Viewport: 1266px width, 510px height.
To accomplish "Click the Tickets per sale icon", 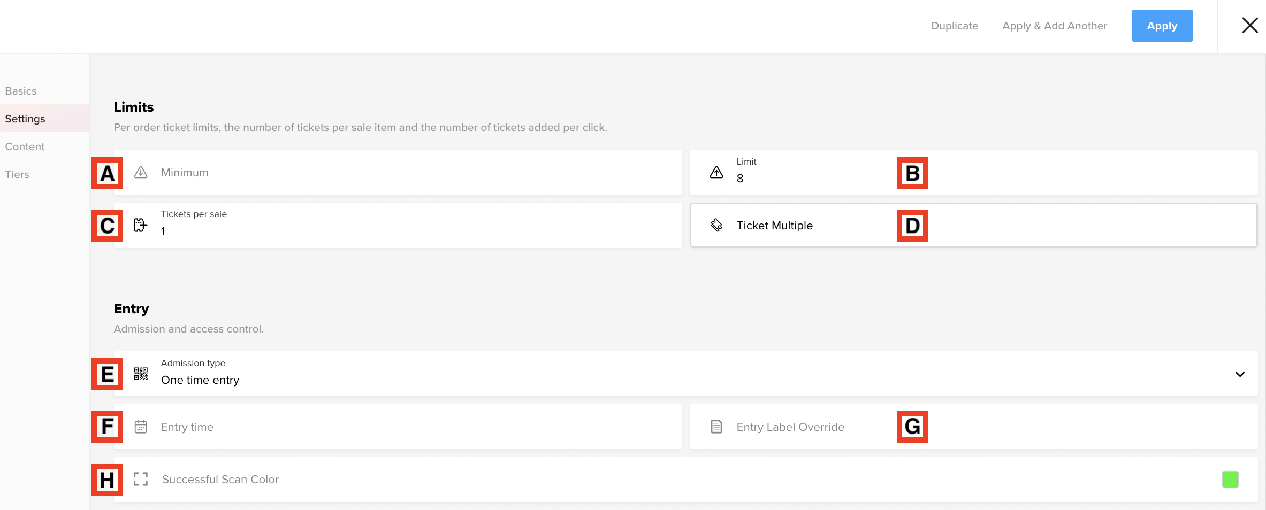I will tap(141, 225).
